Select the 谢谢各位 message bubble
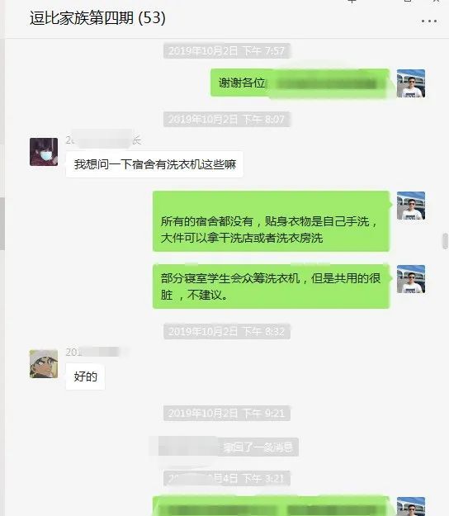Image resolution: width=449 pixels, height=516 pixels. tap(300, 83)
